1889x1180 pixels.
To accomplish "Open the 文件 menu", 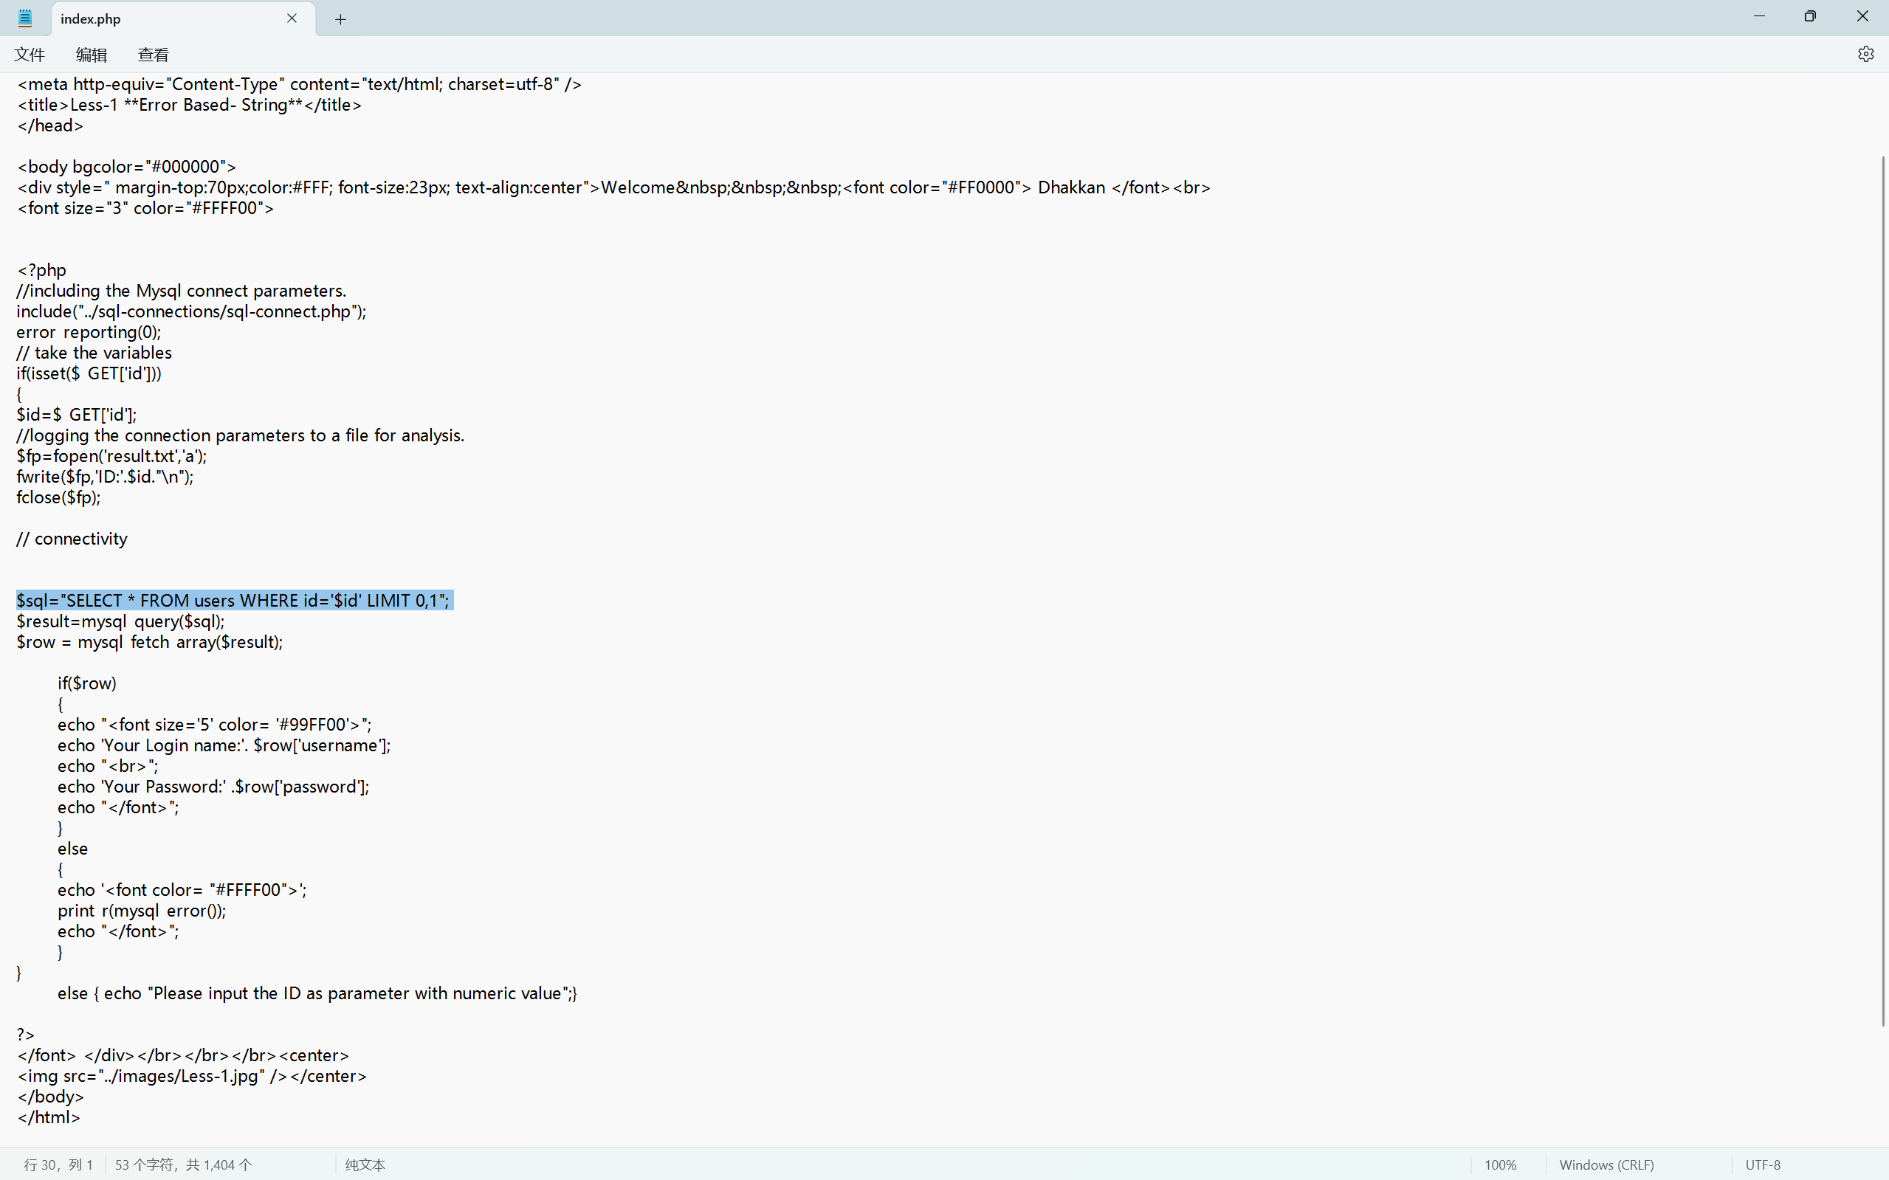I will tap(30, 55).
